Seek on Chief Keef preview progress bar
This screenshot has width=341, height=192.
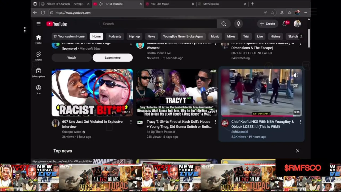coord(262,116)
